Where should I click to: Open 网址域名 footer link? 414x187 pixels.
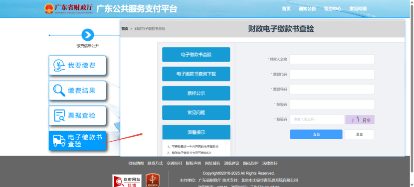click(212, 163)
